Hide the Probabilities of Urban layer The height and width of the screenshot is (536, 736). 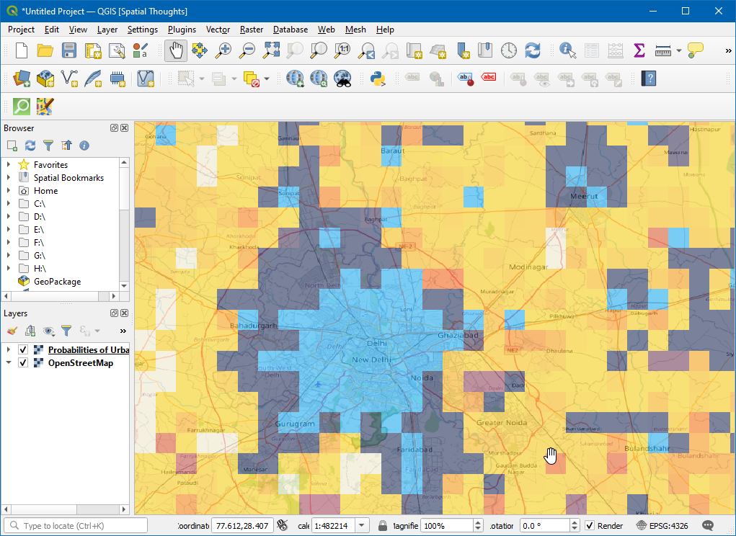pyautogui.click(x=23, y=350)
